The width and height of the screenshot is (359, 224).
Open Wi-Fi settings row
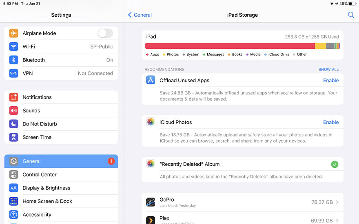[x=61, y=46]
